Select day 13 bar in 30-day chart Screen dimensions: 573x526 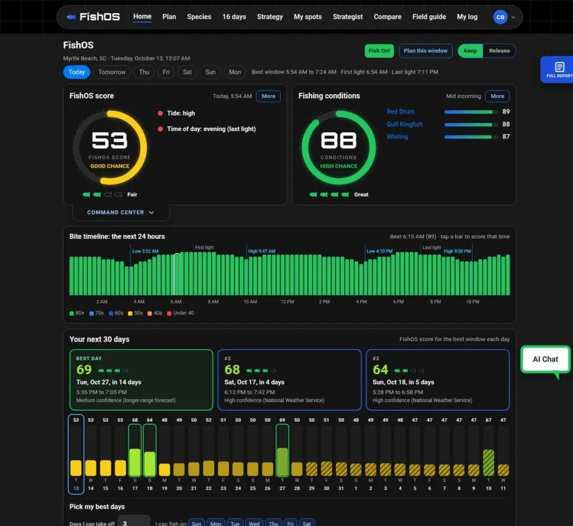coord(76,454)
